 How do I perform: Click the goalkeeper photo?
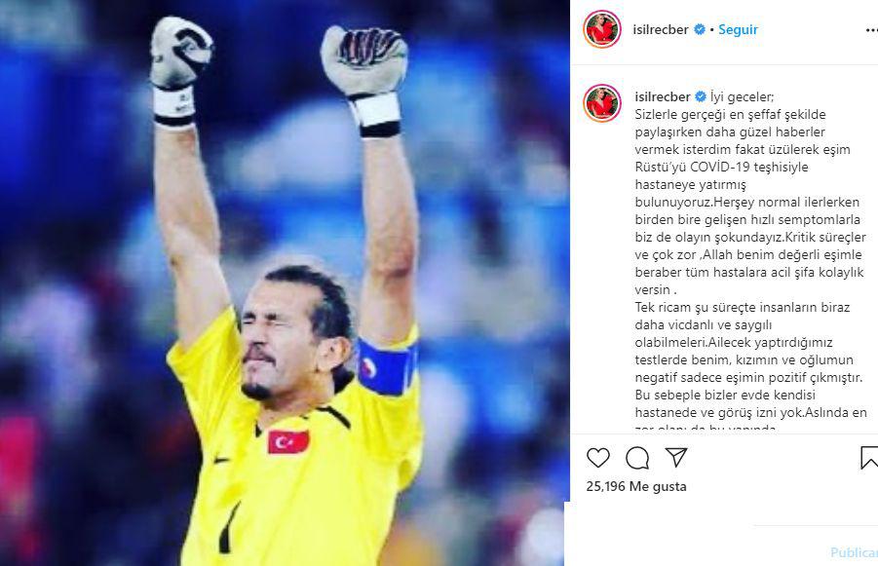tap(285, 283)
